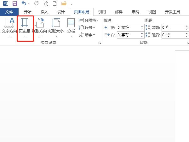Click the Print Preview magnifier icon

click(46, 4)
